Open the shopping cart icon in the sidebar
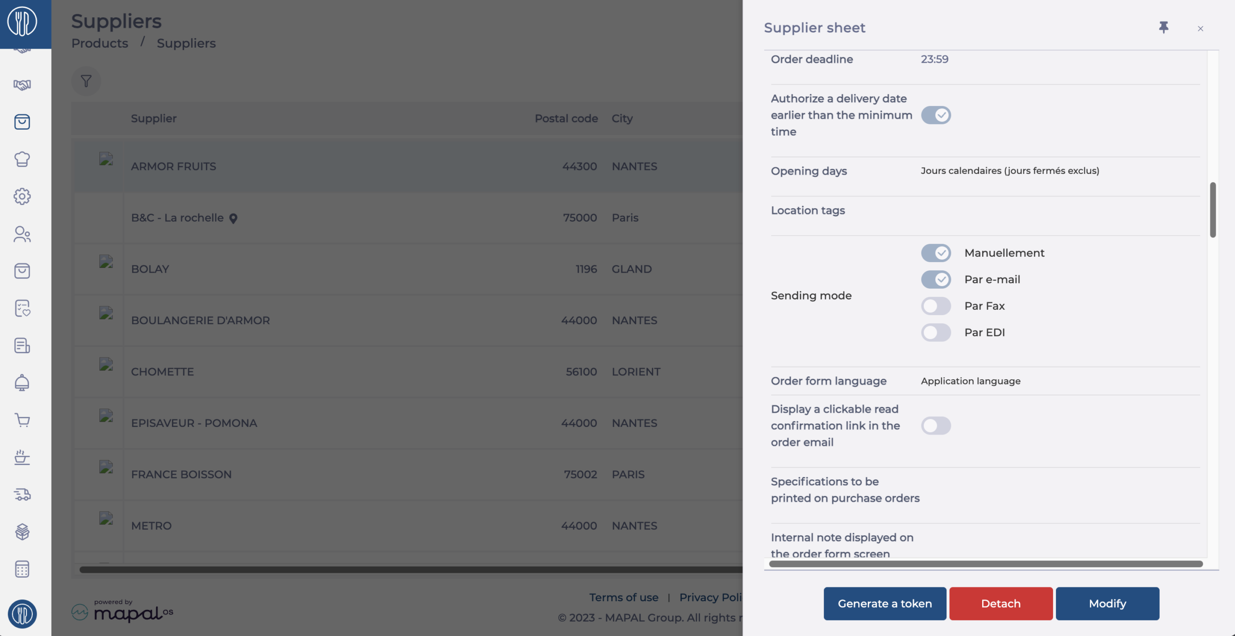 22,420
